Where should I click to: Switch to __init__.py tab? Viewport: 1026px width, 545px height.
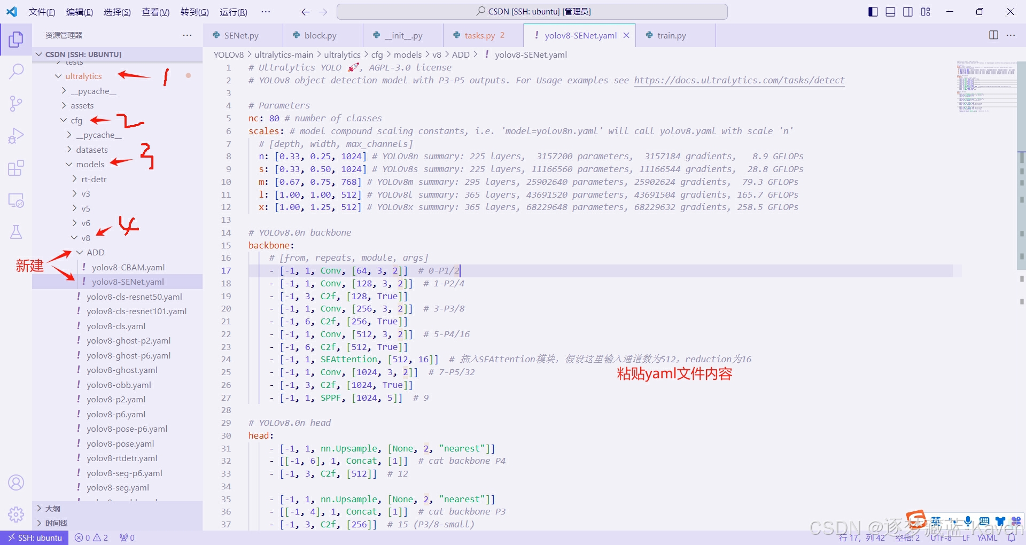[403, 35]
